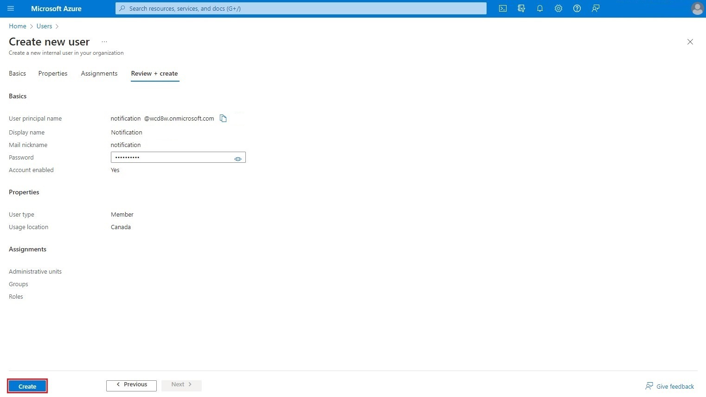Open the directories and subscriptions filter
706x397 pixels.
(521, 8)
